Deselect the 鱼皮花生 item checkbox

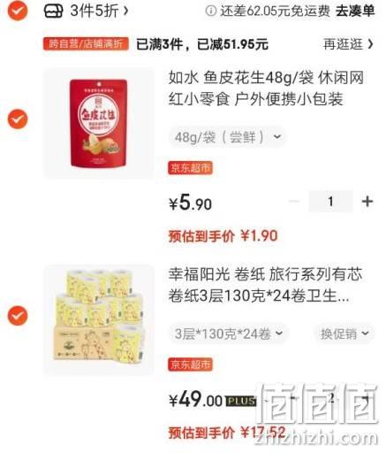pyautogui.click(x=18, y=119)
